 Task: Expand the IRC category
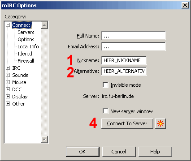click(8, 68)
